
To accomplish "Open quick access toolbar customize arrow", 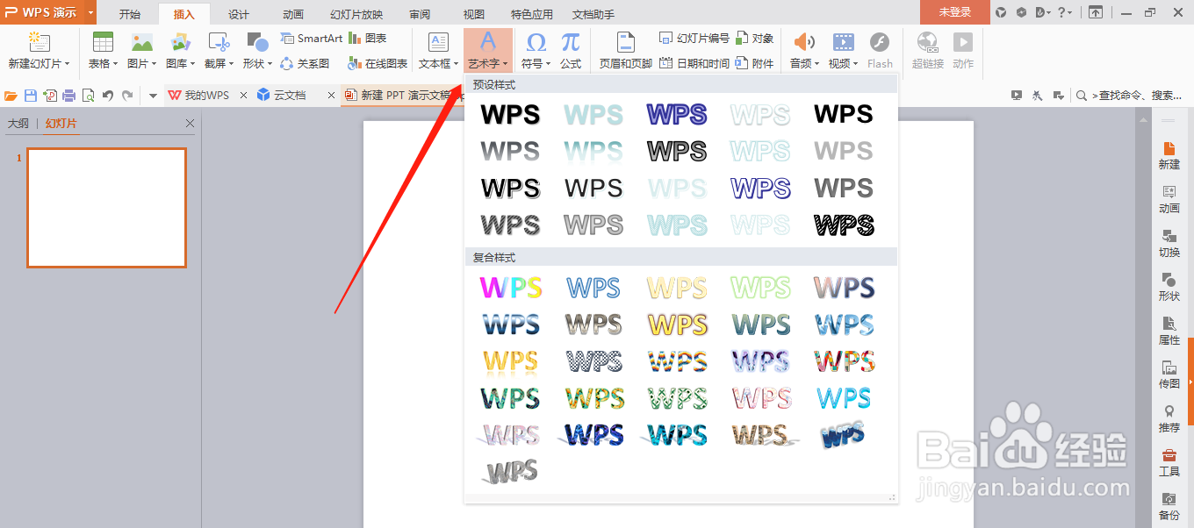I will click(x=153, y=96).
